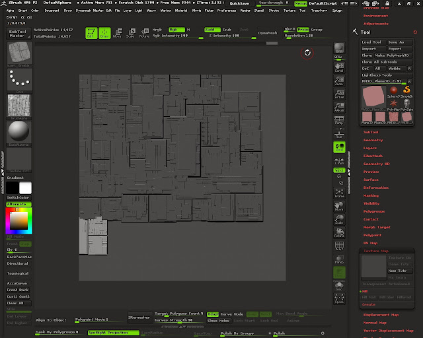Toggle the Alternate color button
The height and width of the screenshot is (338, 423).
(19, 204)
